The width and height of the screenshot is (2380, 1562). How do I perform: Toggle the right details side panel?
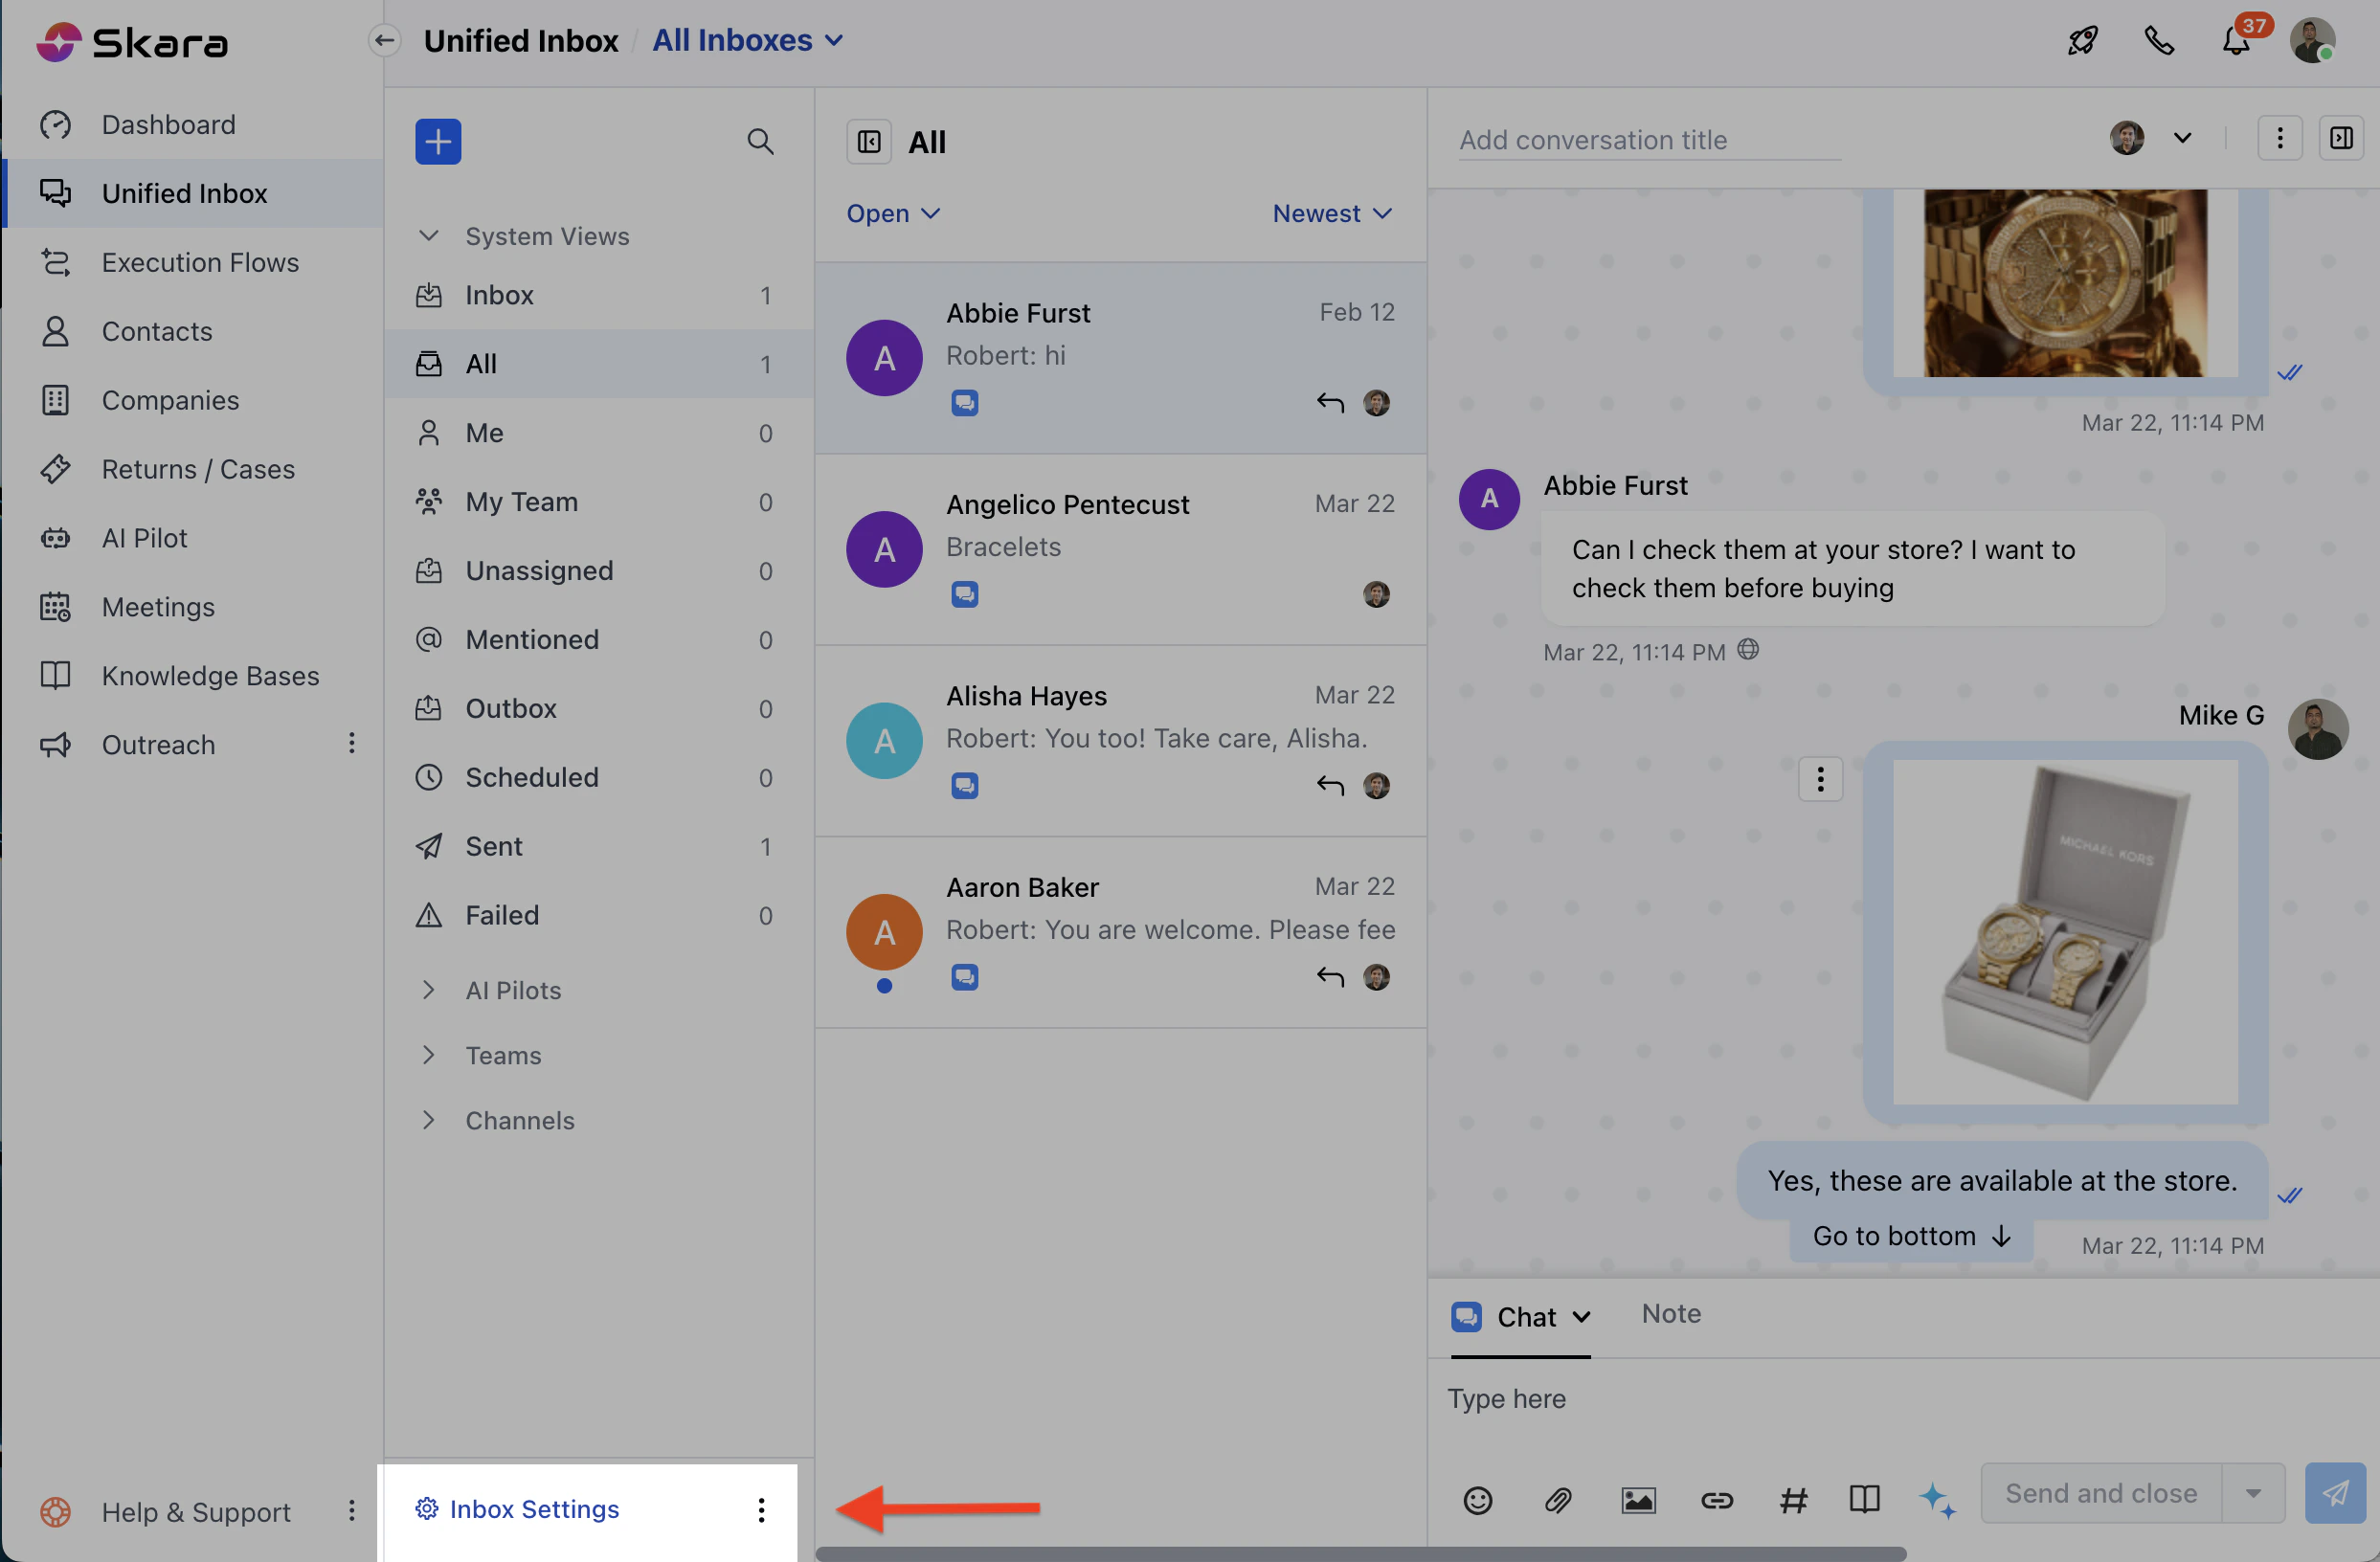pyautogui.click(x=2341, y=138)
